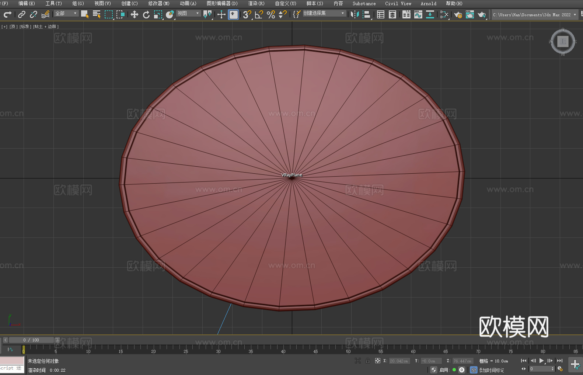Open the Arnold menu
Viewport: 583px width, 375px height.
click(428, 3)
